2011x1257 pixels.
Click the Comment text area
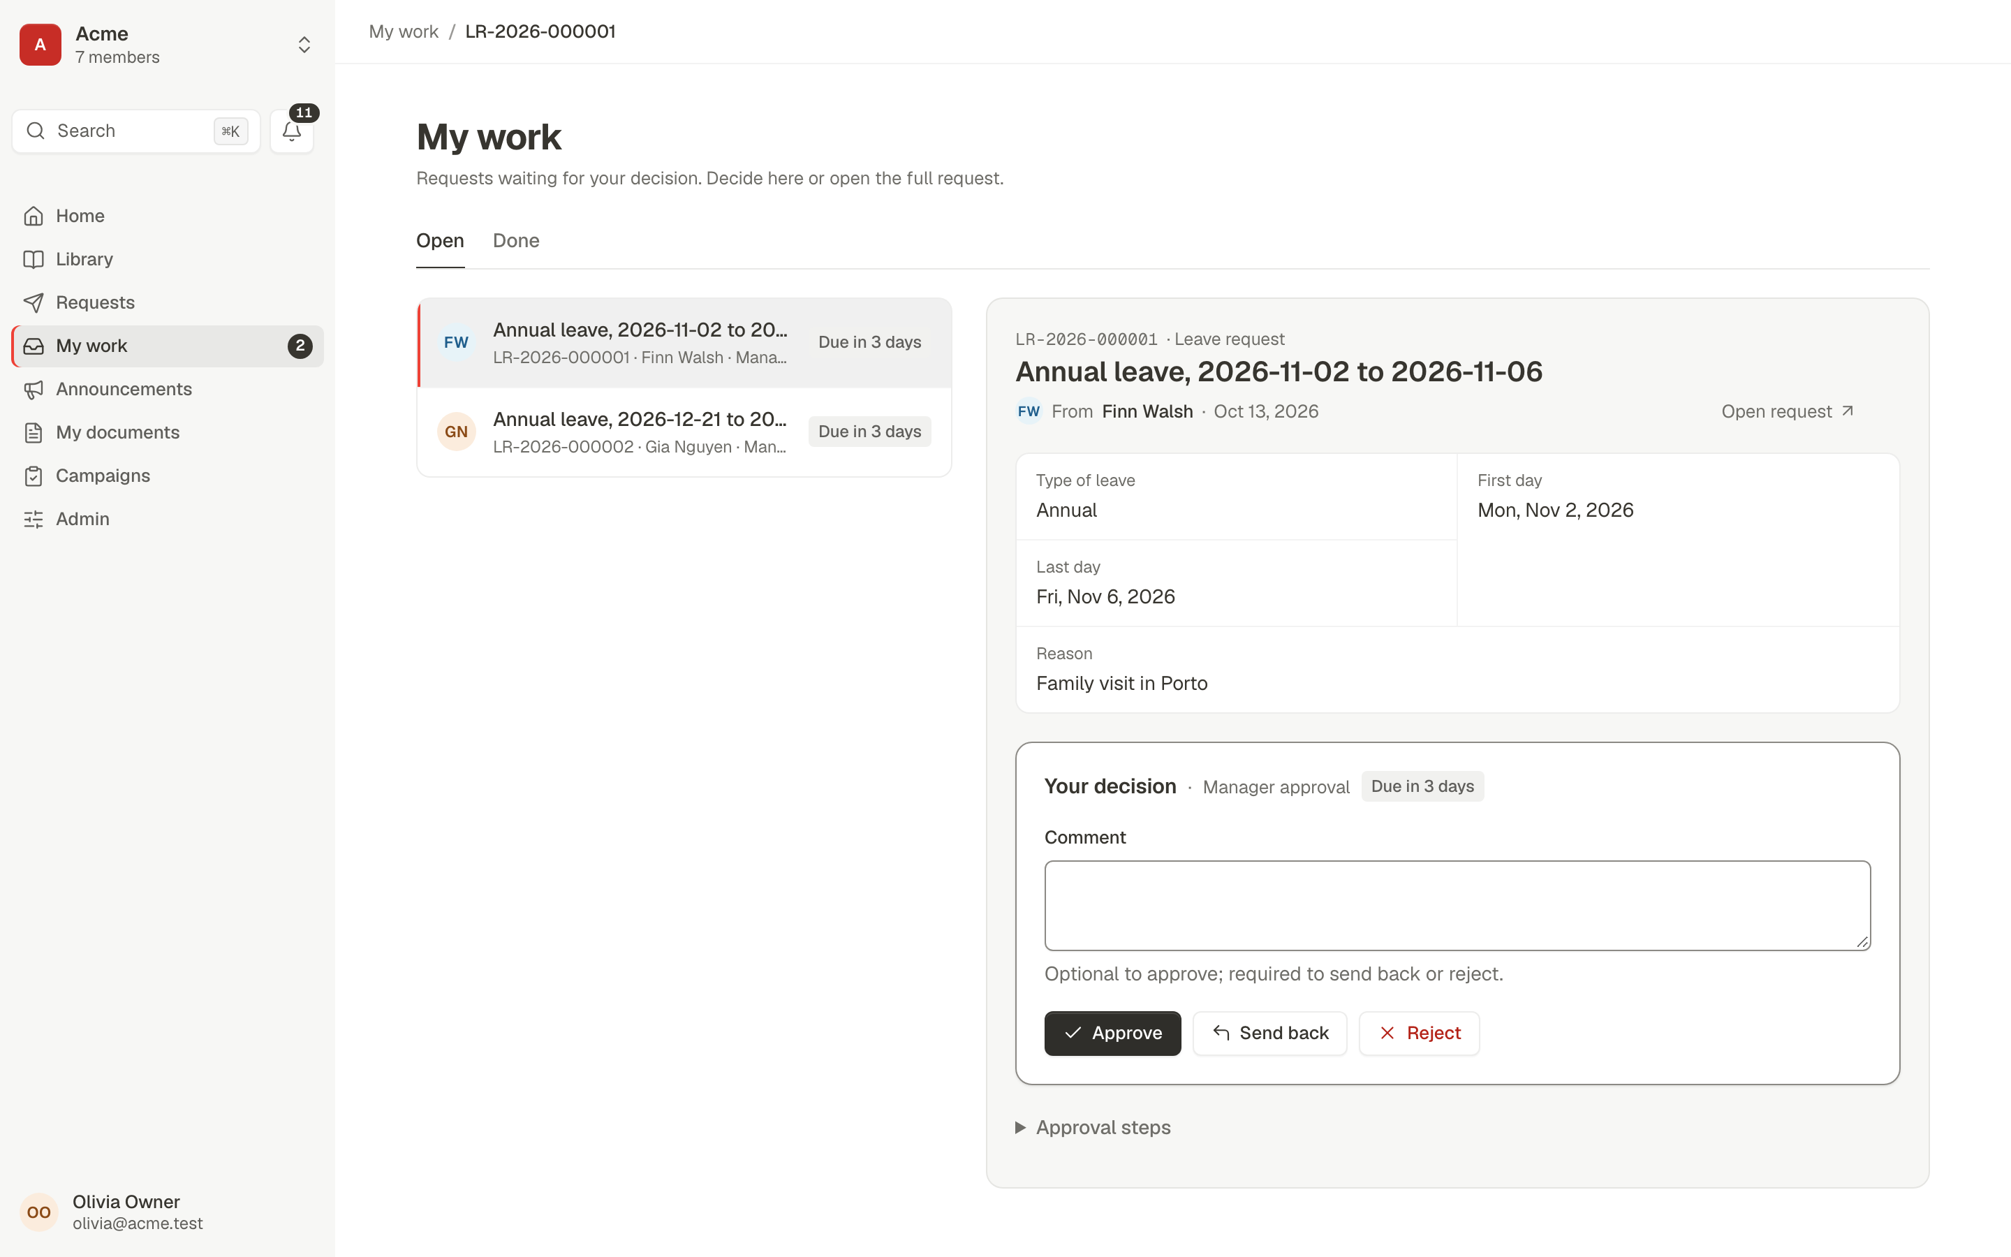coord(1457,905)
